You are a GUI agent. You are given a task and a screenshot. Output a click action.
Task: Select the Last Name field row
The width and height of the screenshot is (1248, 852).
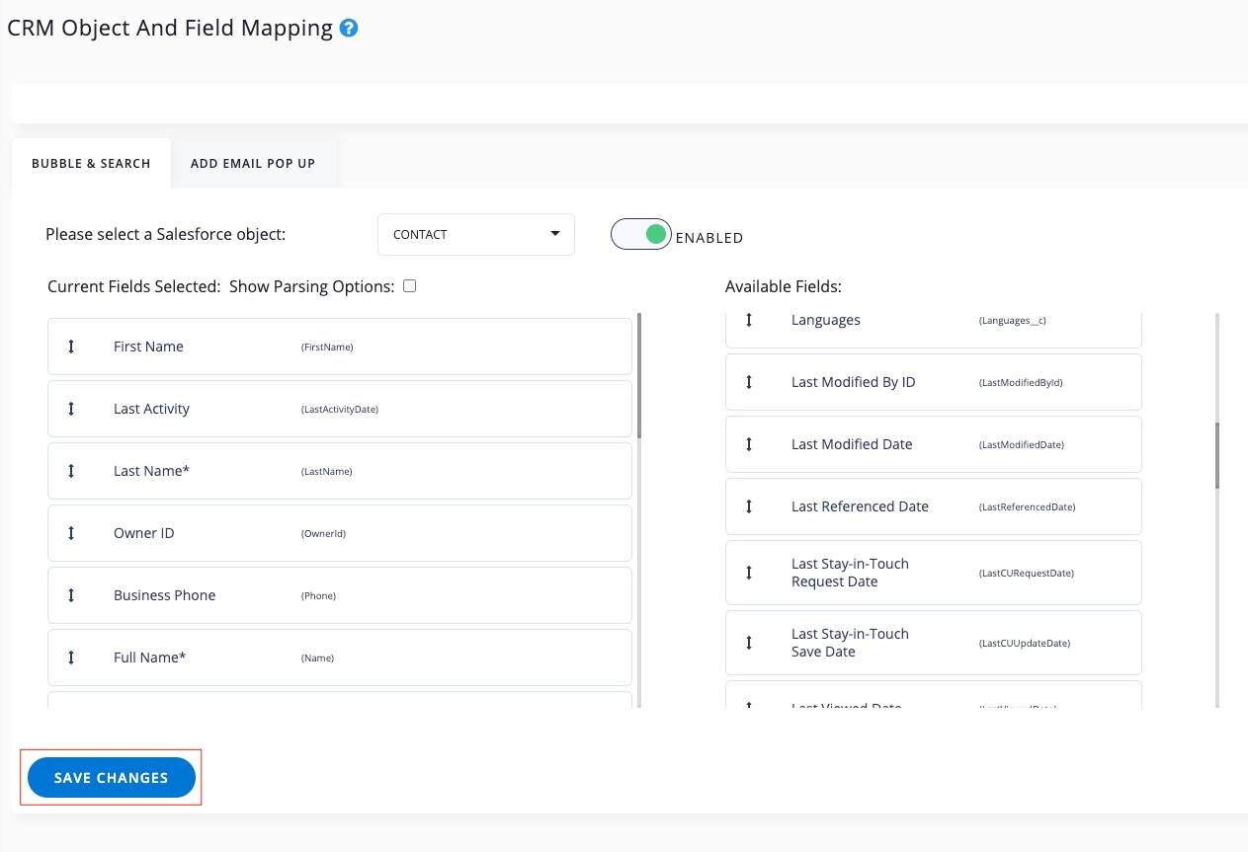(x=339, y=471)
